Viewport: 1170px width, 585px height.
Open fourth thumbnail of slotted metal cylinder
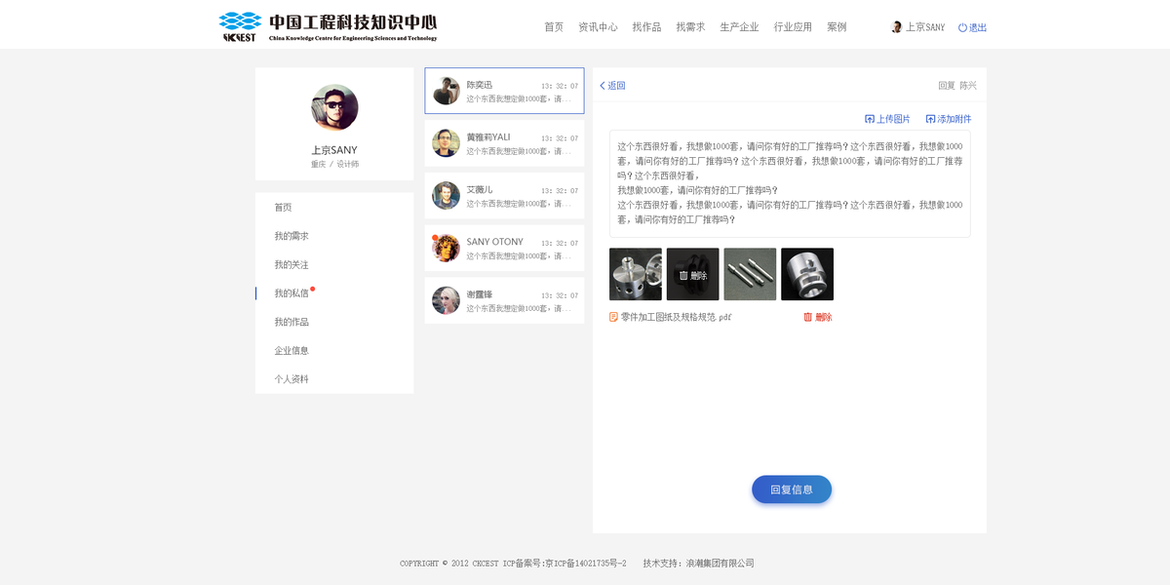click(807, 274)
